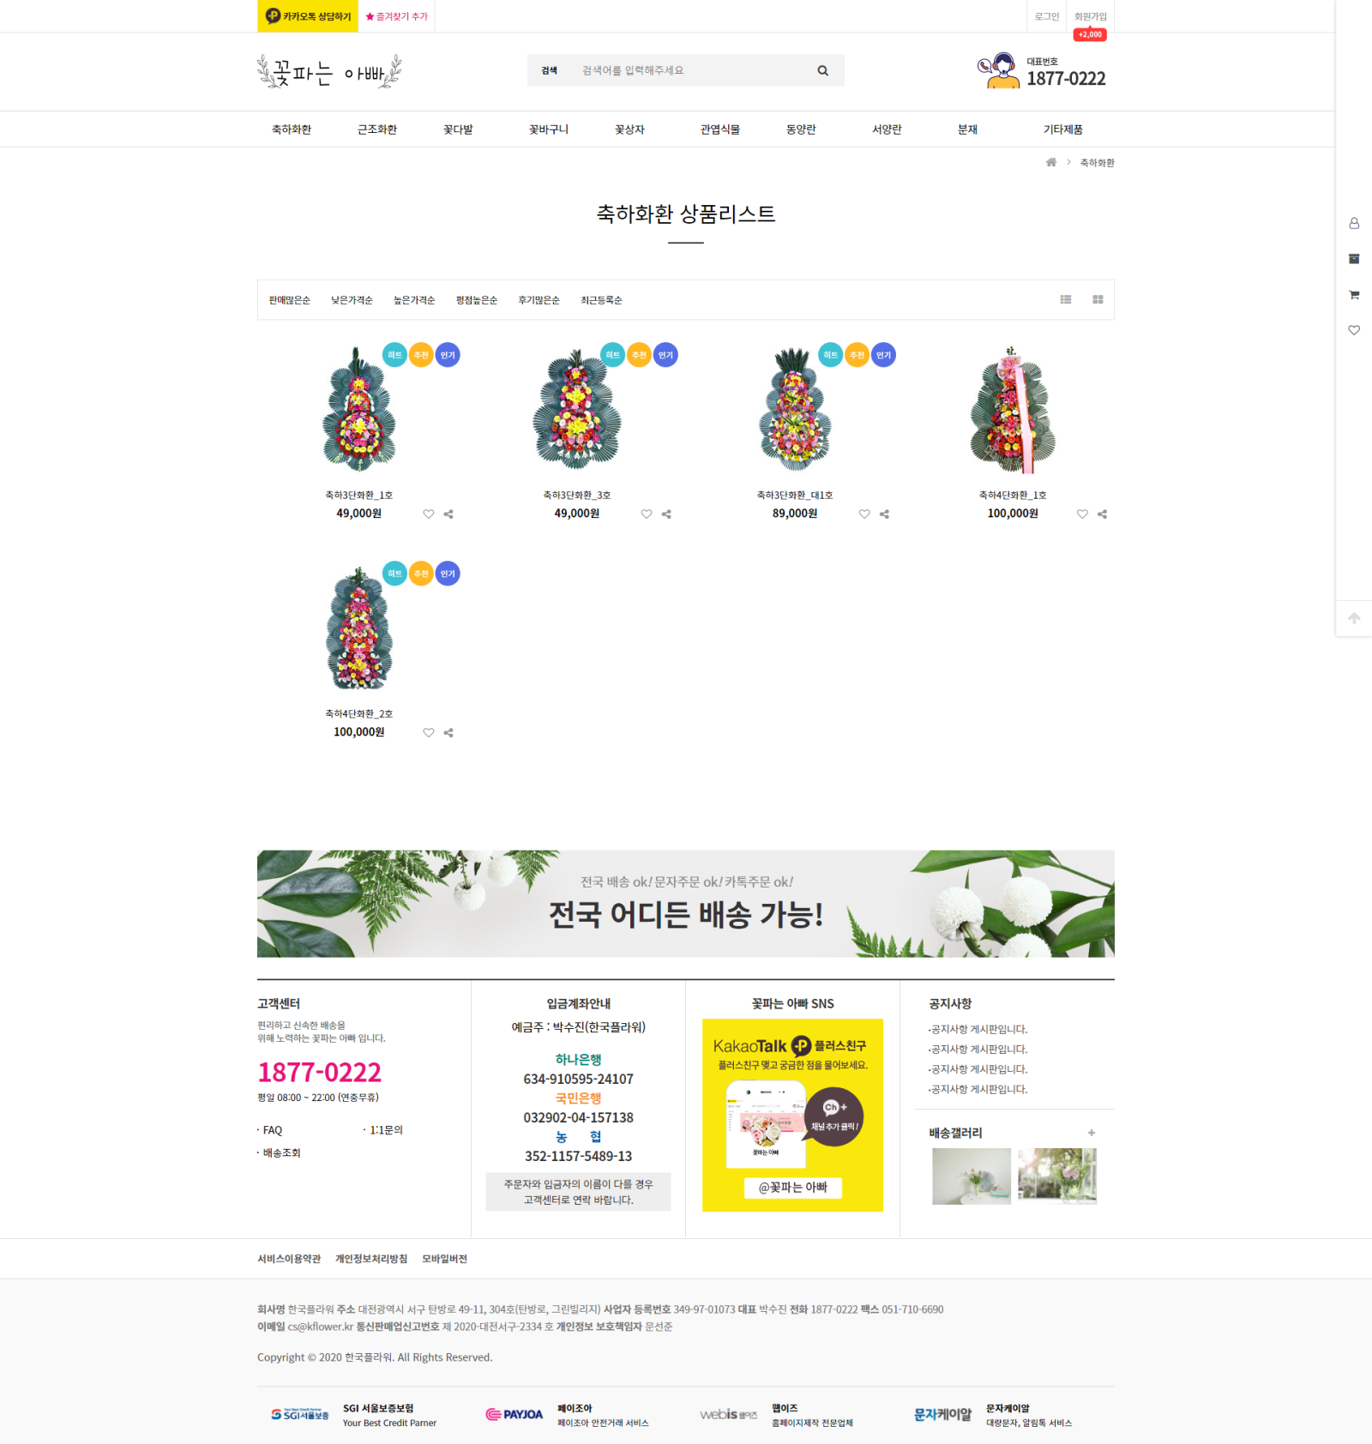Toggle wishlist heart for 축하4단화환_2호
This screenshot has height=1444, width=1372.
[x=429, y=733]
